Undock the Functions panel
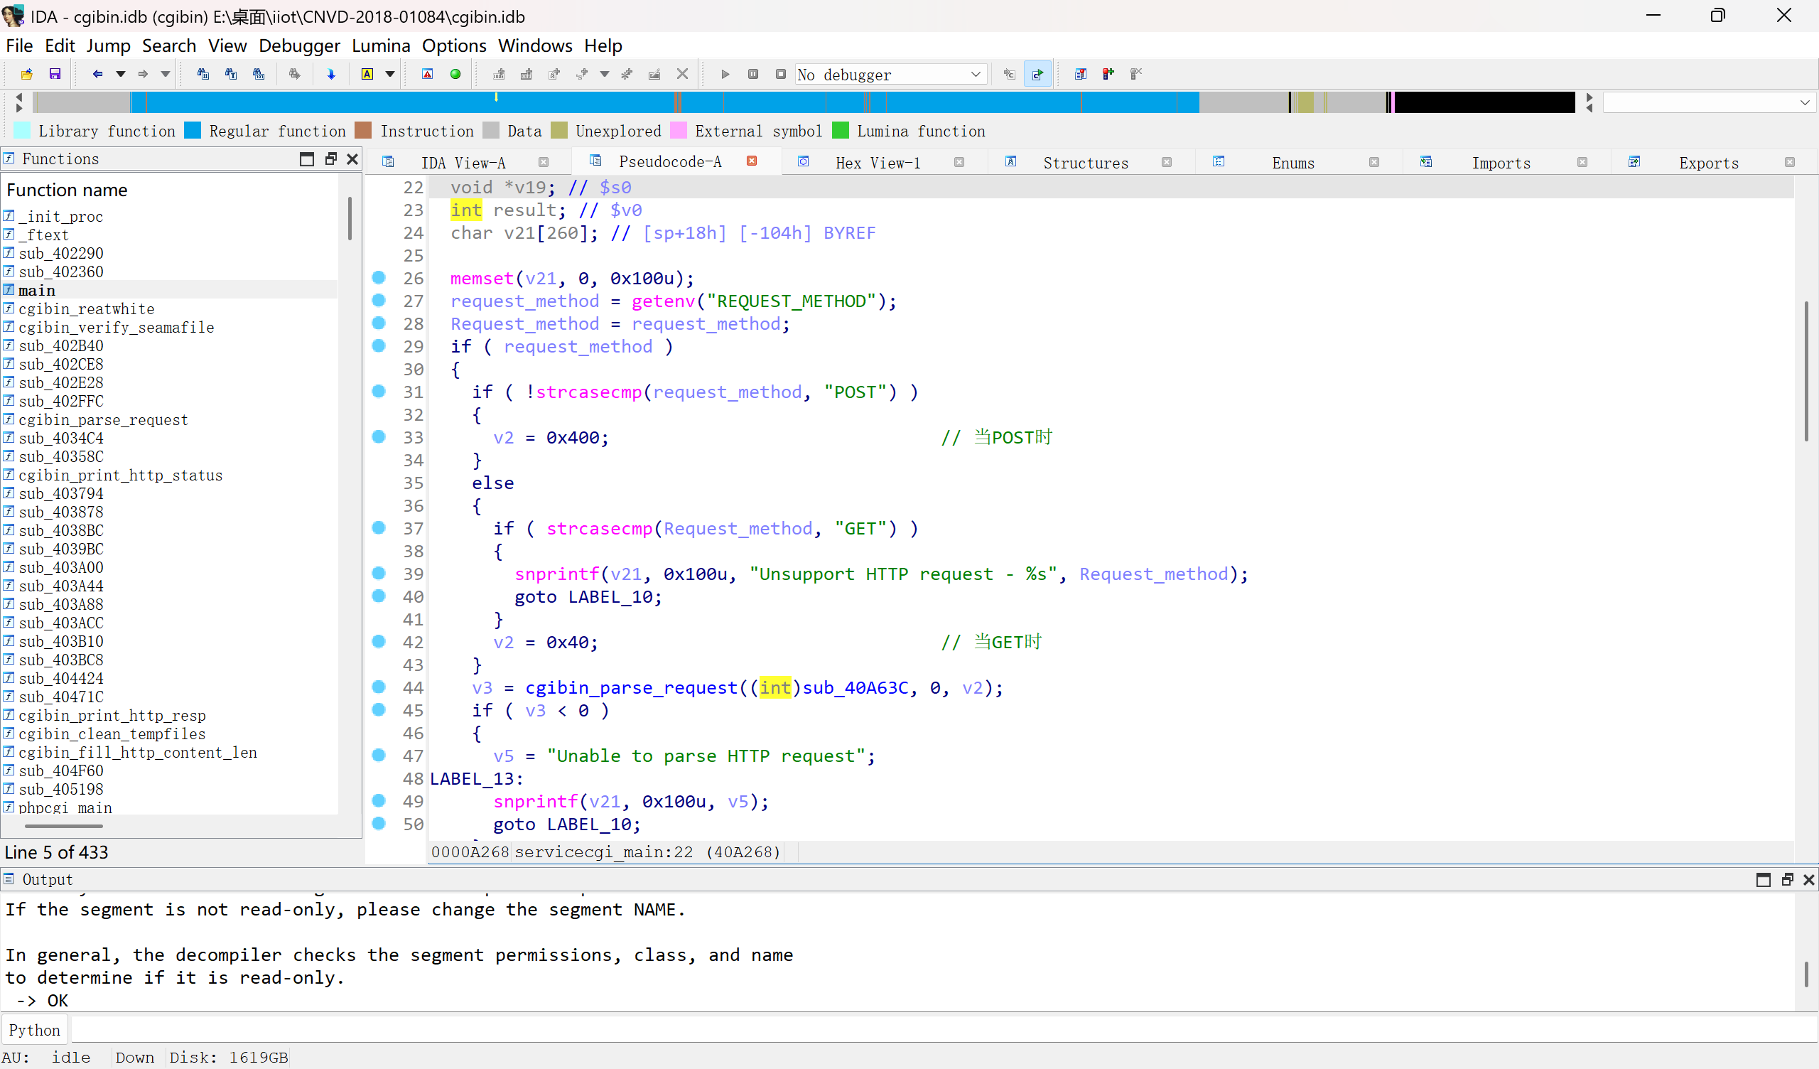This screenshot has width=1819, height=1069. (330, 159)
